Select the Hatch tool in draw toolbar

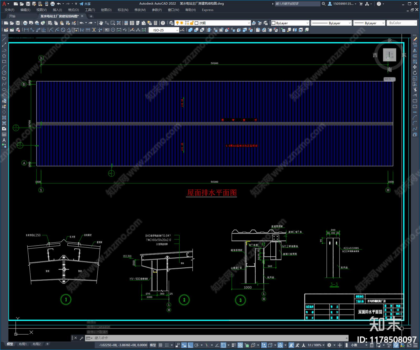click(x=4, y=118)
